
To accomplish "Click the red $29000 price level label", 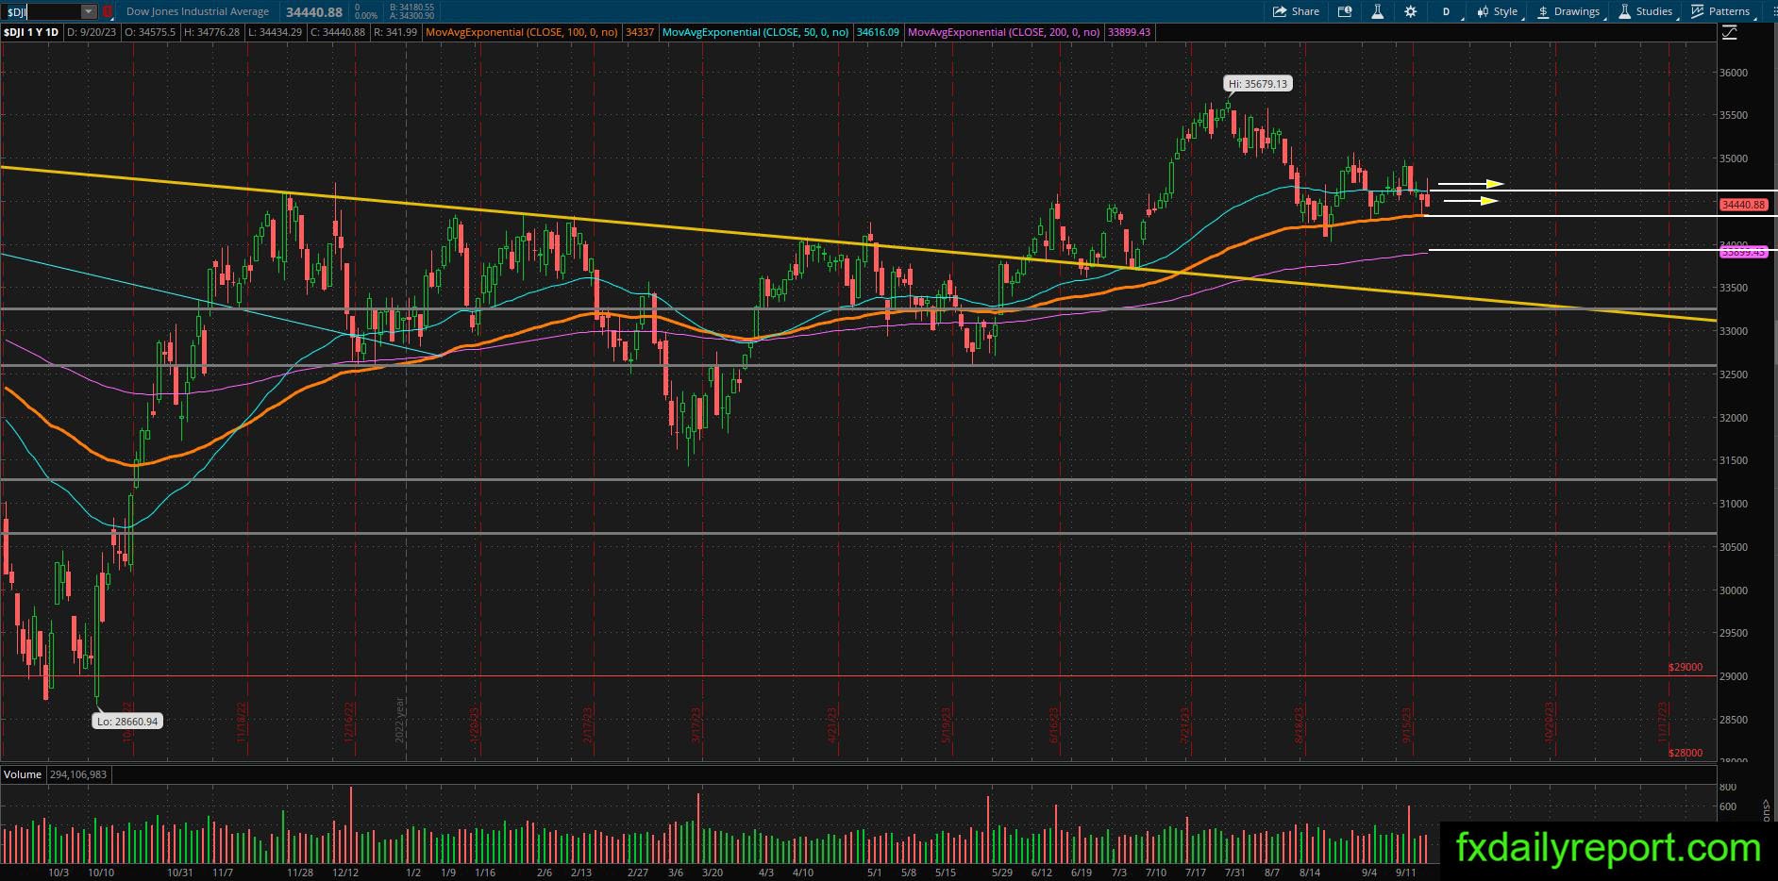I will click(1686, 668).
